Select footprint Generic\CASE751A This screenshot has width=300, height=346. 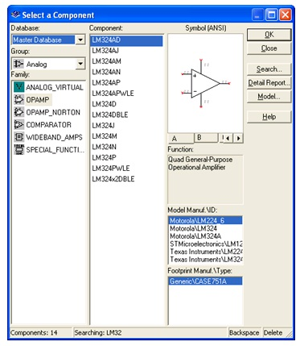point(205,281)
